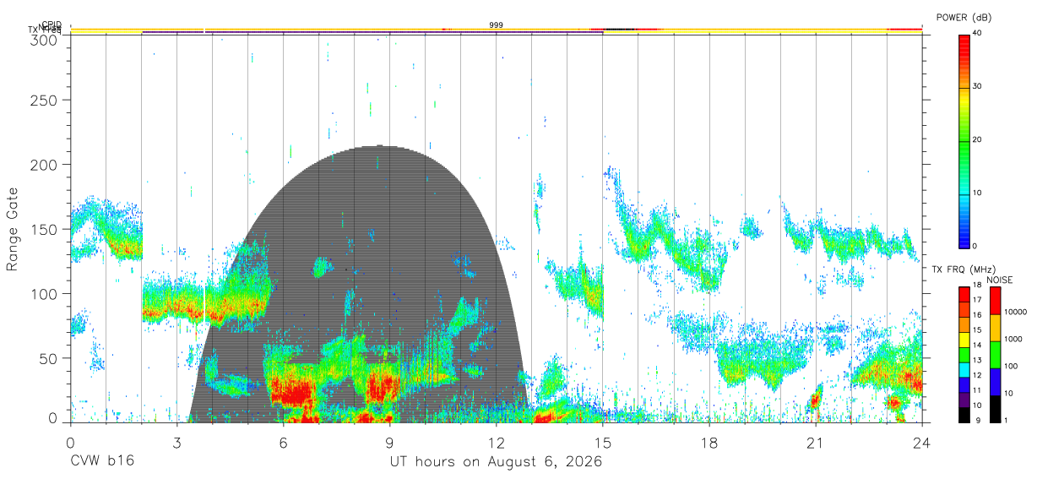Pick the blue 11–12 MHz frequency swatch

[x=964, y=385]
